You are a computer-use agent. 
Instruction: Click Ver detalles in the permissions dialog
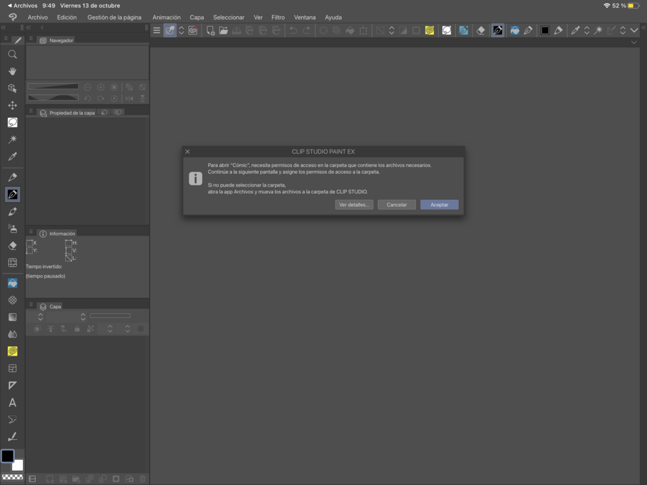point(354,204)
